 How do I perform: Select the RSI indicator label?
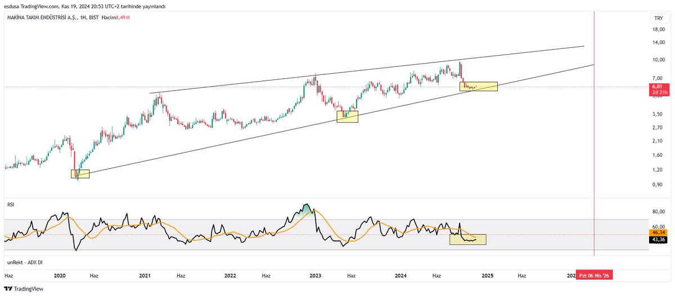(10, 204)
